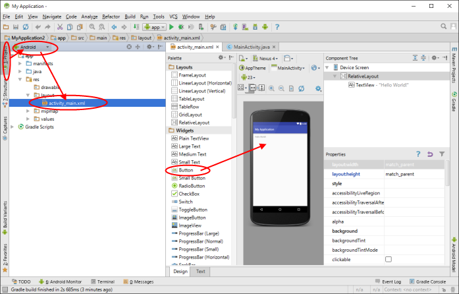Open the Messages tool window

coord(138,281)
